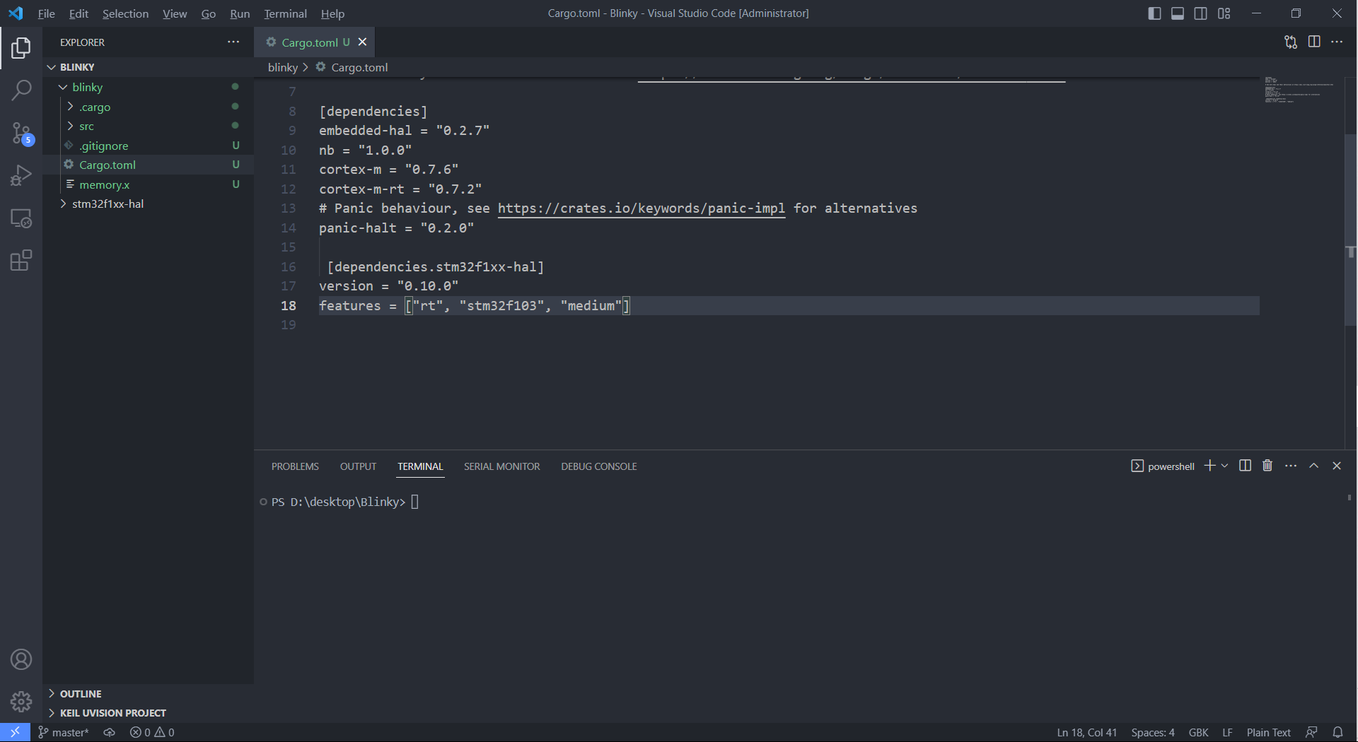Screen dimensions: 1358x742
Task: Open the terminal profile dropdown
Action: click(x=1226, y=466)
